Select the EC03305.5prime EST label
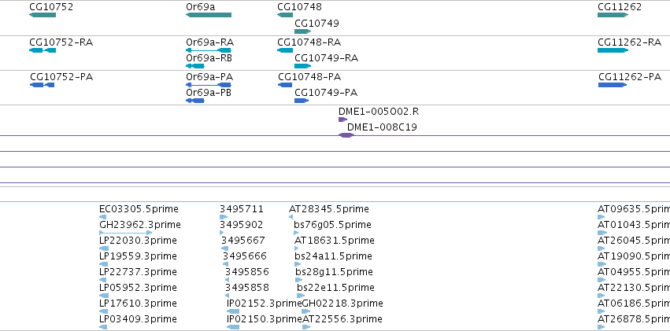Viewport: 670px width, 331px height. (139, 209)
